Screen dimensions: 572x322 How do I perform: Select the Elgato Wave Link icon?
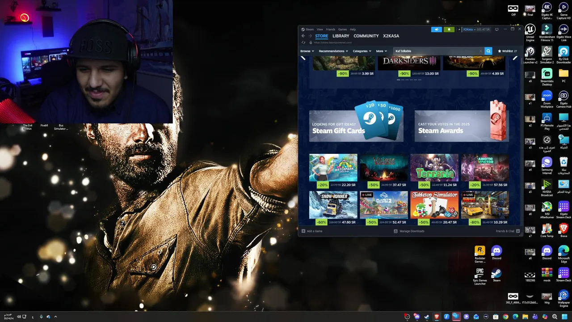[564, 32]
